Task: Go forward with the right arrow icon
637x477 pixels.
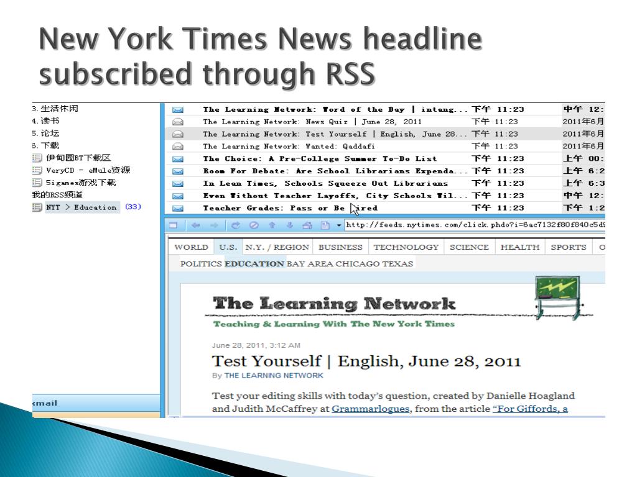Action: tap(214, 225)
